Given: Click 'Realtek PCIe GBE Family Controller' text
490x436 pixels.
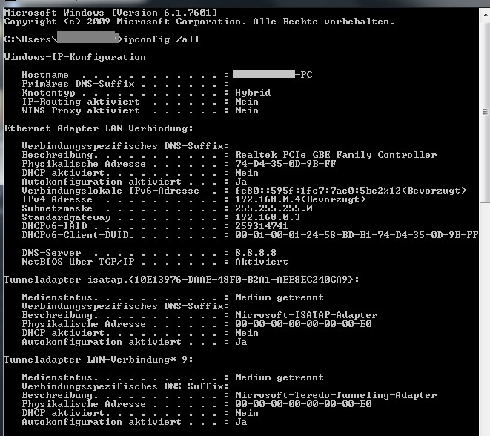Looking at the screenshot, I should tap(336, 155).
